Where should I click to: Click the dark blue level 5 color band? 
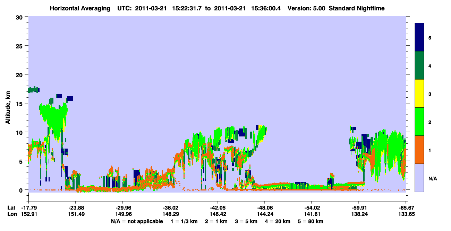419,37
